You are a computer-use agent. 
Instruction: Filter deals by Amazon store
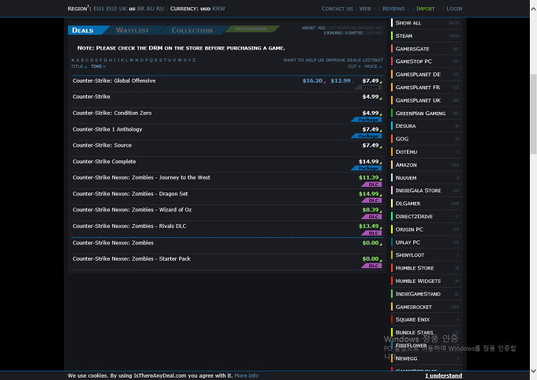[x=427, y=165]
